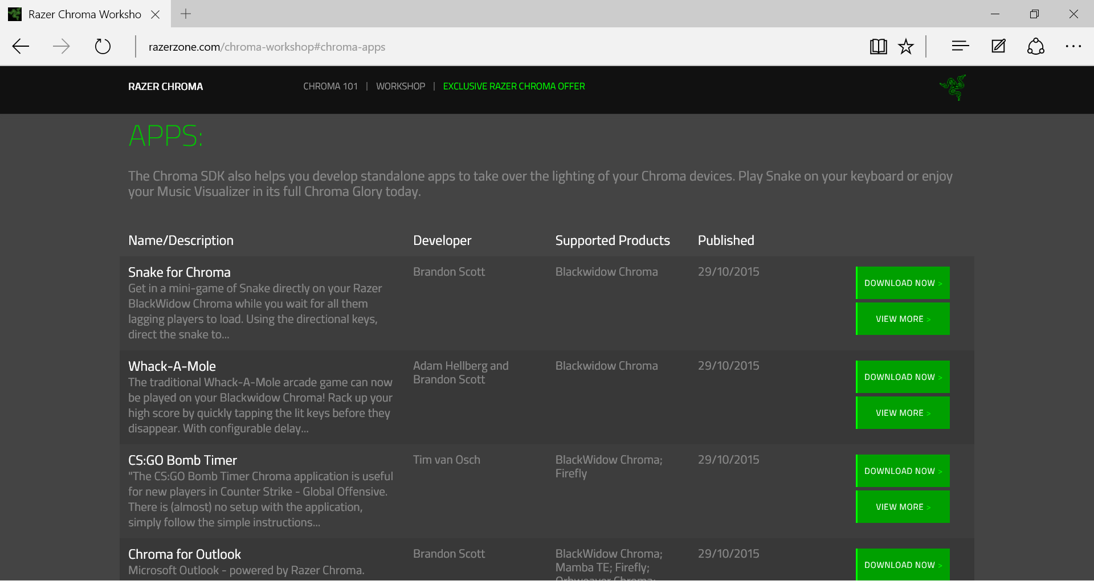Click the green Razer snake logo
Viewport: 1094px width, 581px height.
[x=953, y=87]
